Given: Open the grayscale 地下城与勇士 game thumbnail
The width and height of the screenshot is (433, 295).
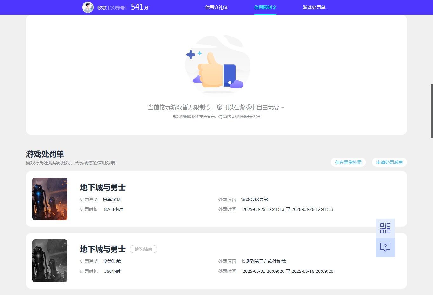Looking at the screenshot, I should click(50, 261).
